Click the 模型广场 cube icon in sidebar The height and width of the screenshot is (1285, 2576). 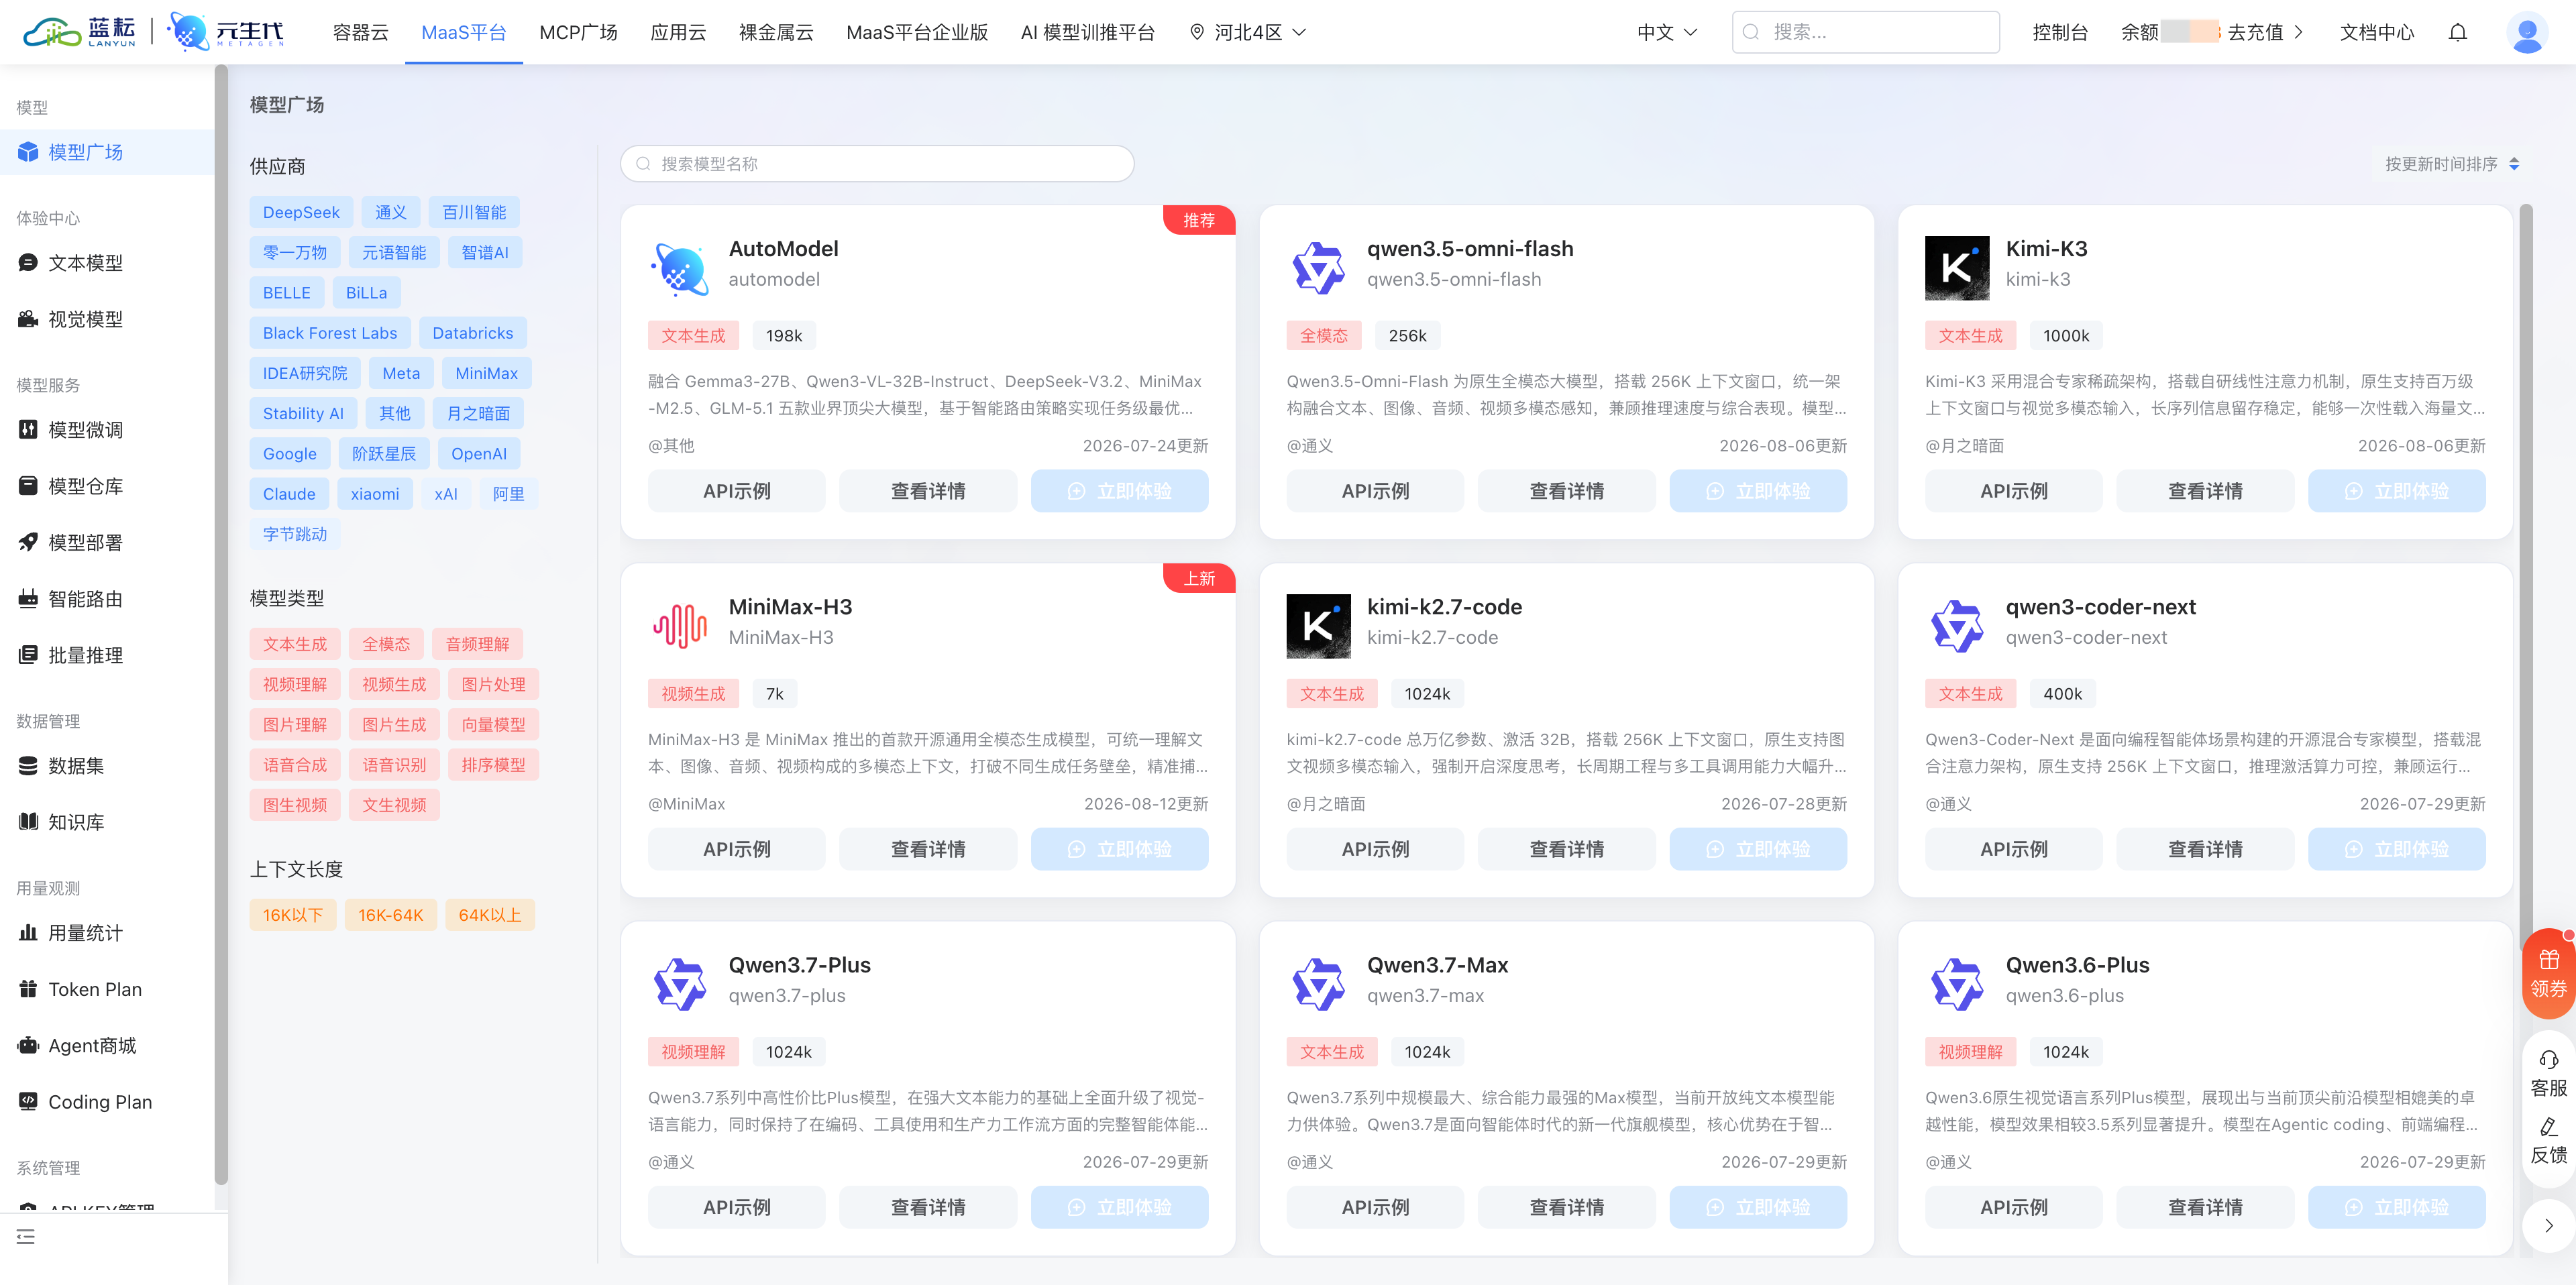28,152
